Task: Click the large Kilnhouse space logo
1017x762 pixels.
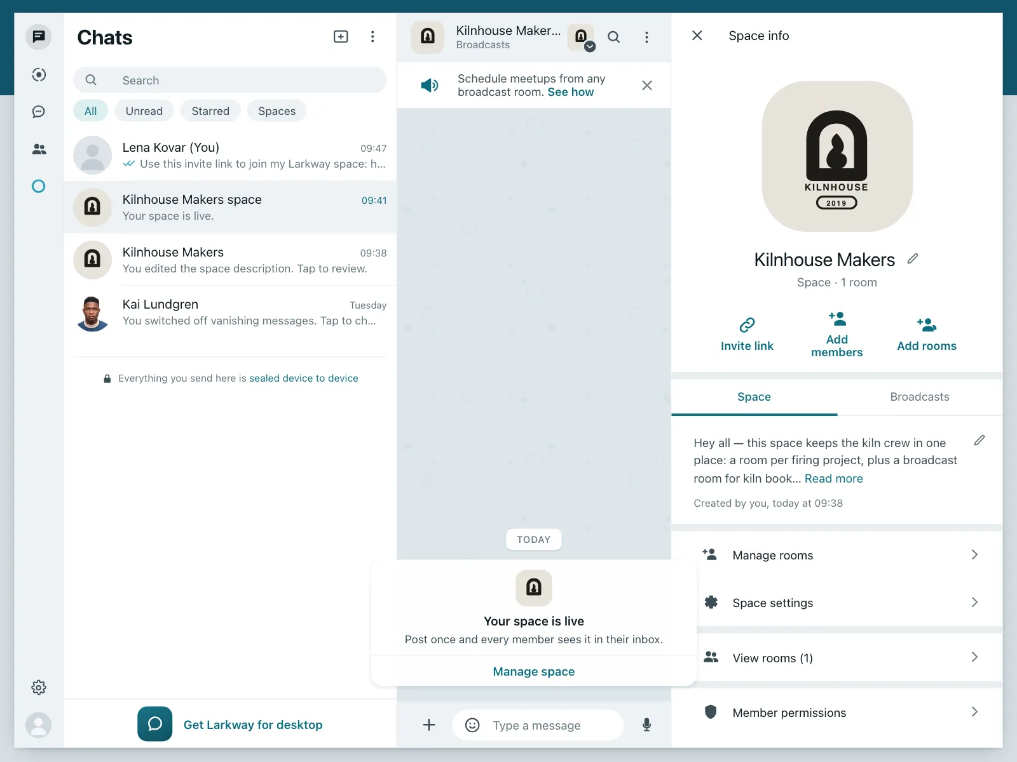Action: (837, 156)
